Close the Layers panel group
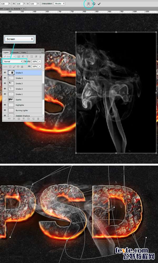 43,50
